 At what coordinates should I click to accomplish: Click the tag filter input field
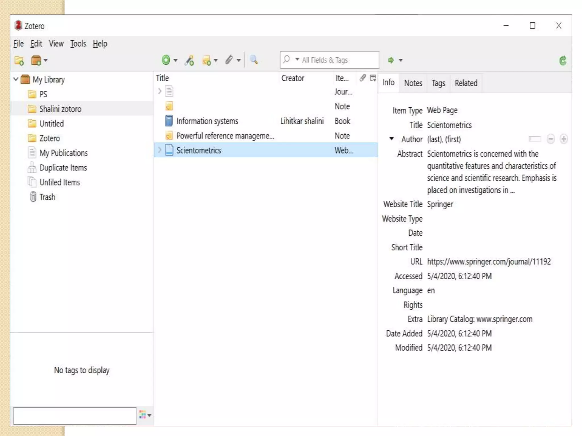74,416
